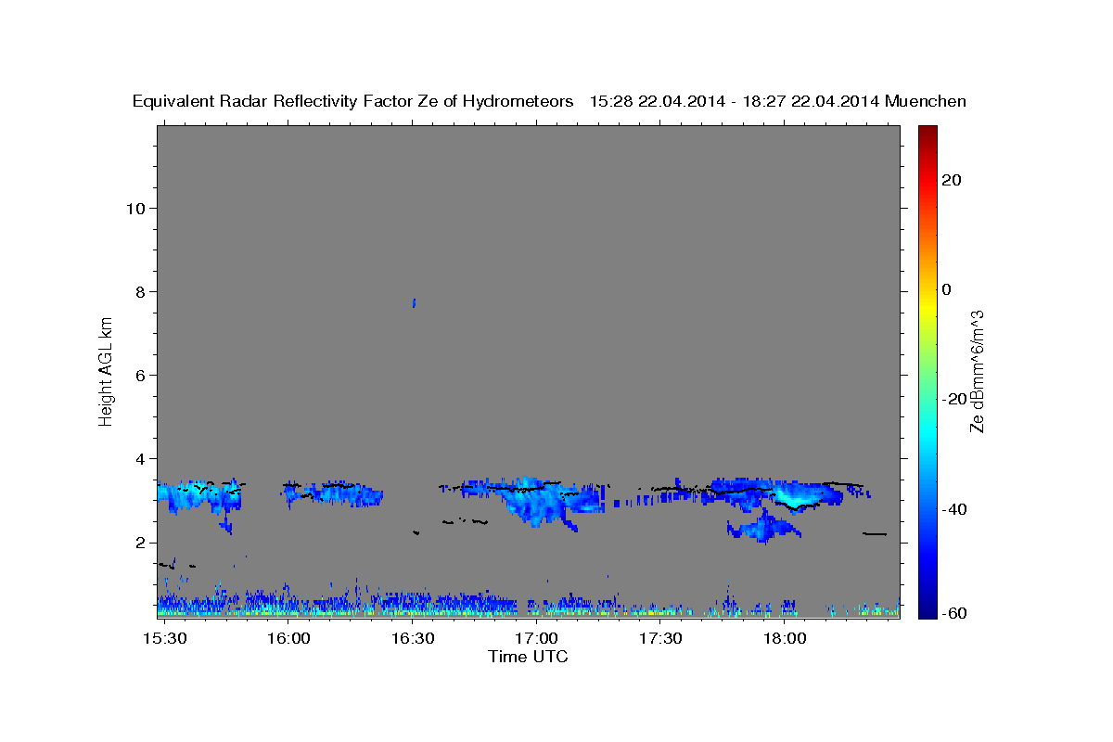The width and height of the screenshot is (1113, 742).
Task: Click the isolated blue echo near 8 km height
Action: pyautogui.click(x=414, y=302)
